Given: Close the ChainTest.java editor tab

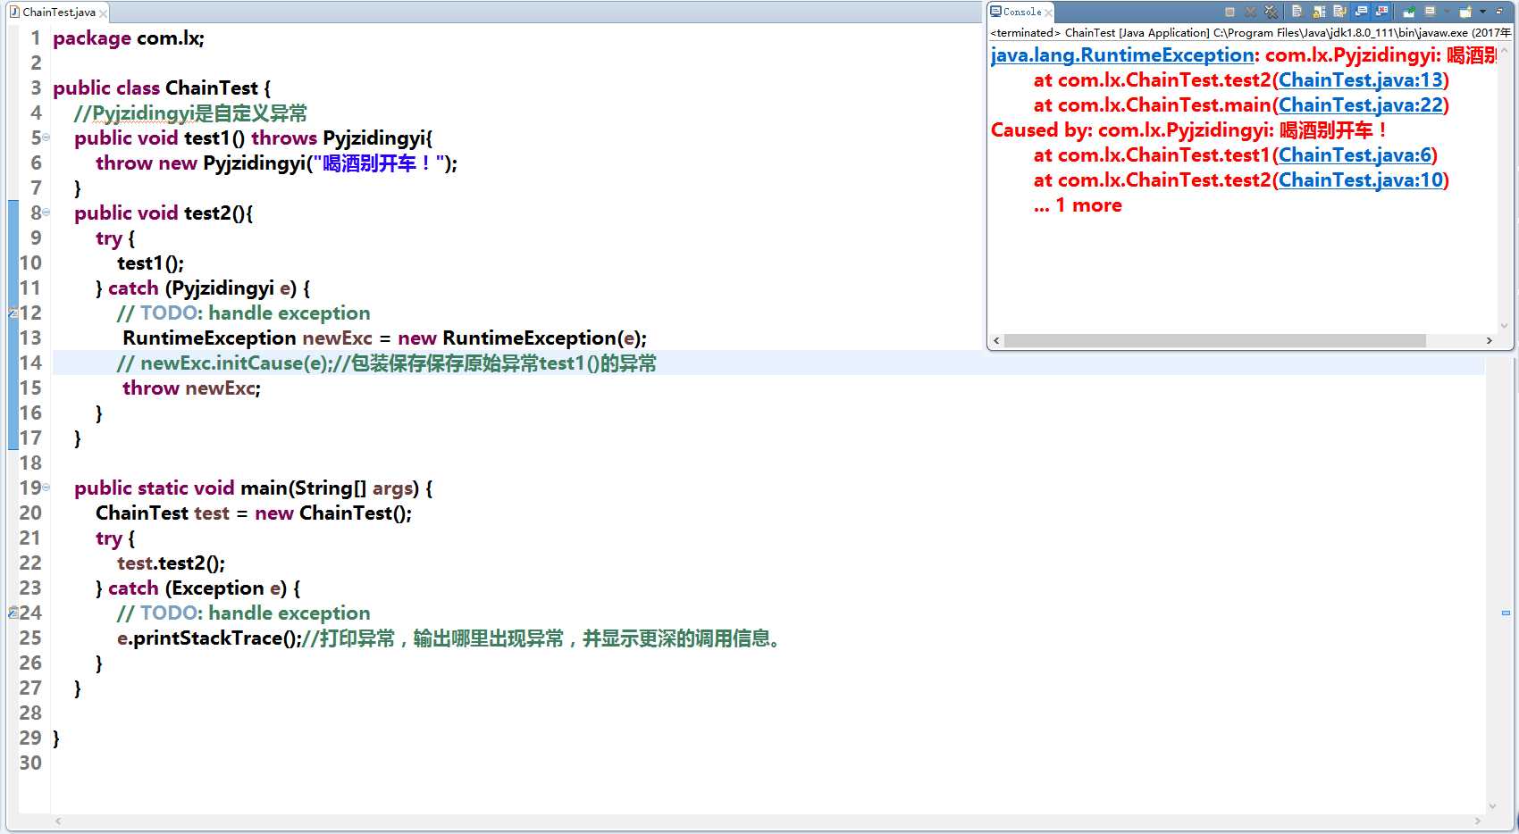Looking at the screenshot, I should tap(103, 13).
